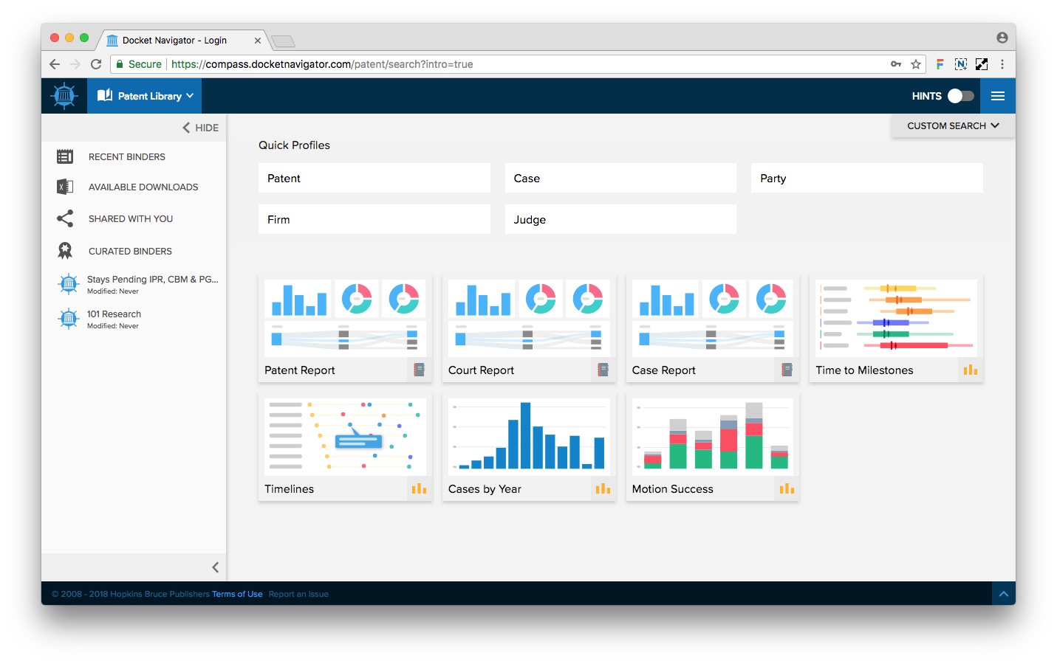
Task: Click the 101 Research binder icon
Action: [68, 318]
